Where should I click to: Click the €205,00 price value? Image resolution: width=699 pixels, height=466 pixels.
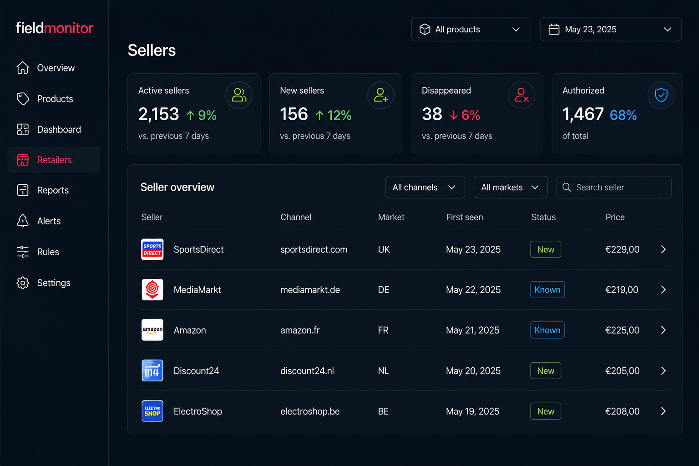pos(622,371)
